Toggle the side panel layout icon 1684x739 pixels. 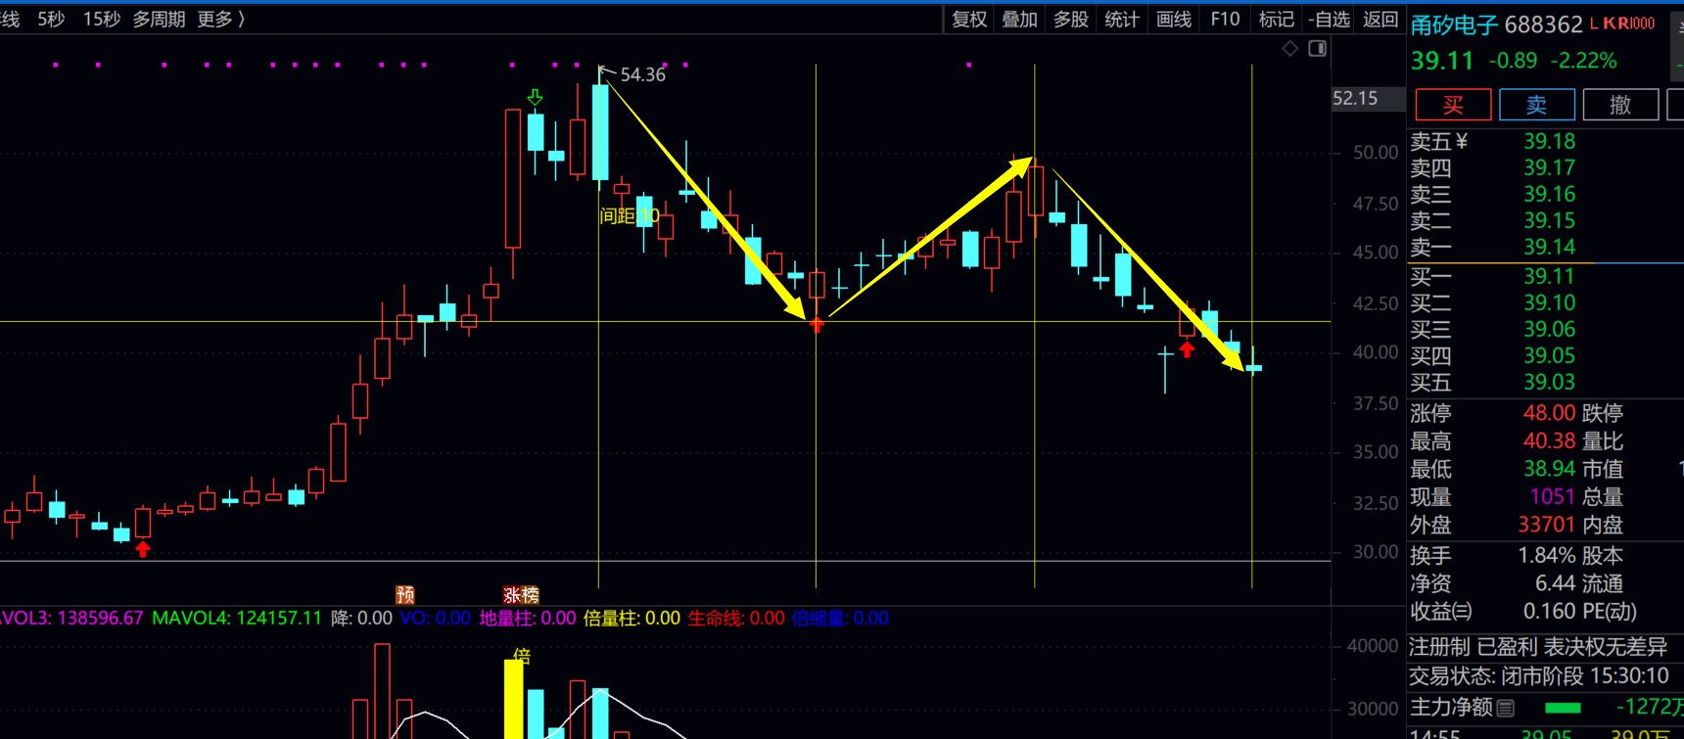pyautogui.click(x=1318, y=49)
